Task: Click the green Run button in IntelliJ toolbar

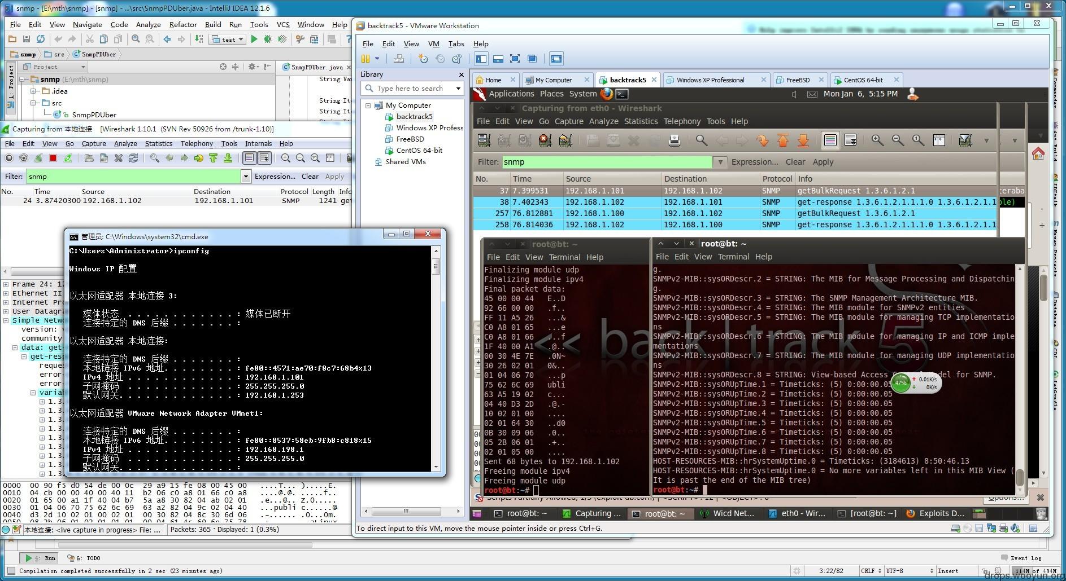Action: (254, 39)
